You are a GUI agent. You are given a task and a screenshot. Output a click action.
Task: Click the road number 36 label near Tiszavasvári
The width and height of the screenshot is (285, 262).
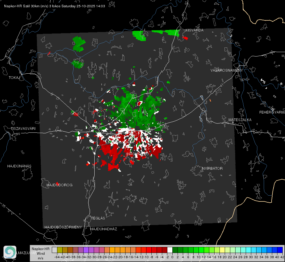(18, 134)
